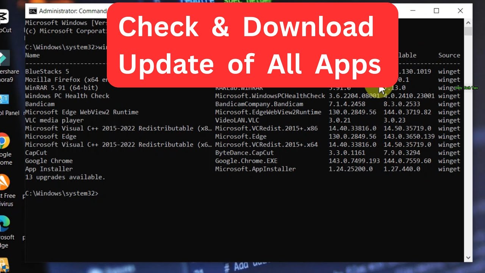Select the BandicamCompany.Bandicam package ID
Viewport: 485px width, 273px height.
click(x=259, y=104)
